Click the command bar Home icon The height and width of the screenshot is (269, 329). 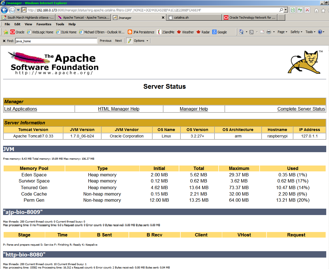pos(241,32)
